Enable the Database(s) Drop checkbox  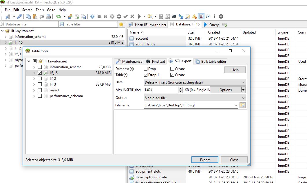(146, 69)
